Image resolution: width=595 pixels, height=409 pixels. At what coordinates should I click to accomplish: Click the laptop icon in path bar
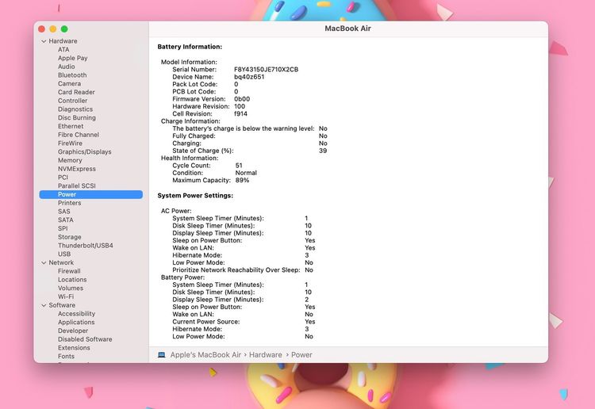[x=162, y=355]
